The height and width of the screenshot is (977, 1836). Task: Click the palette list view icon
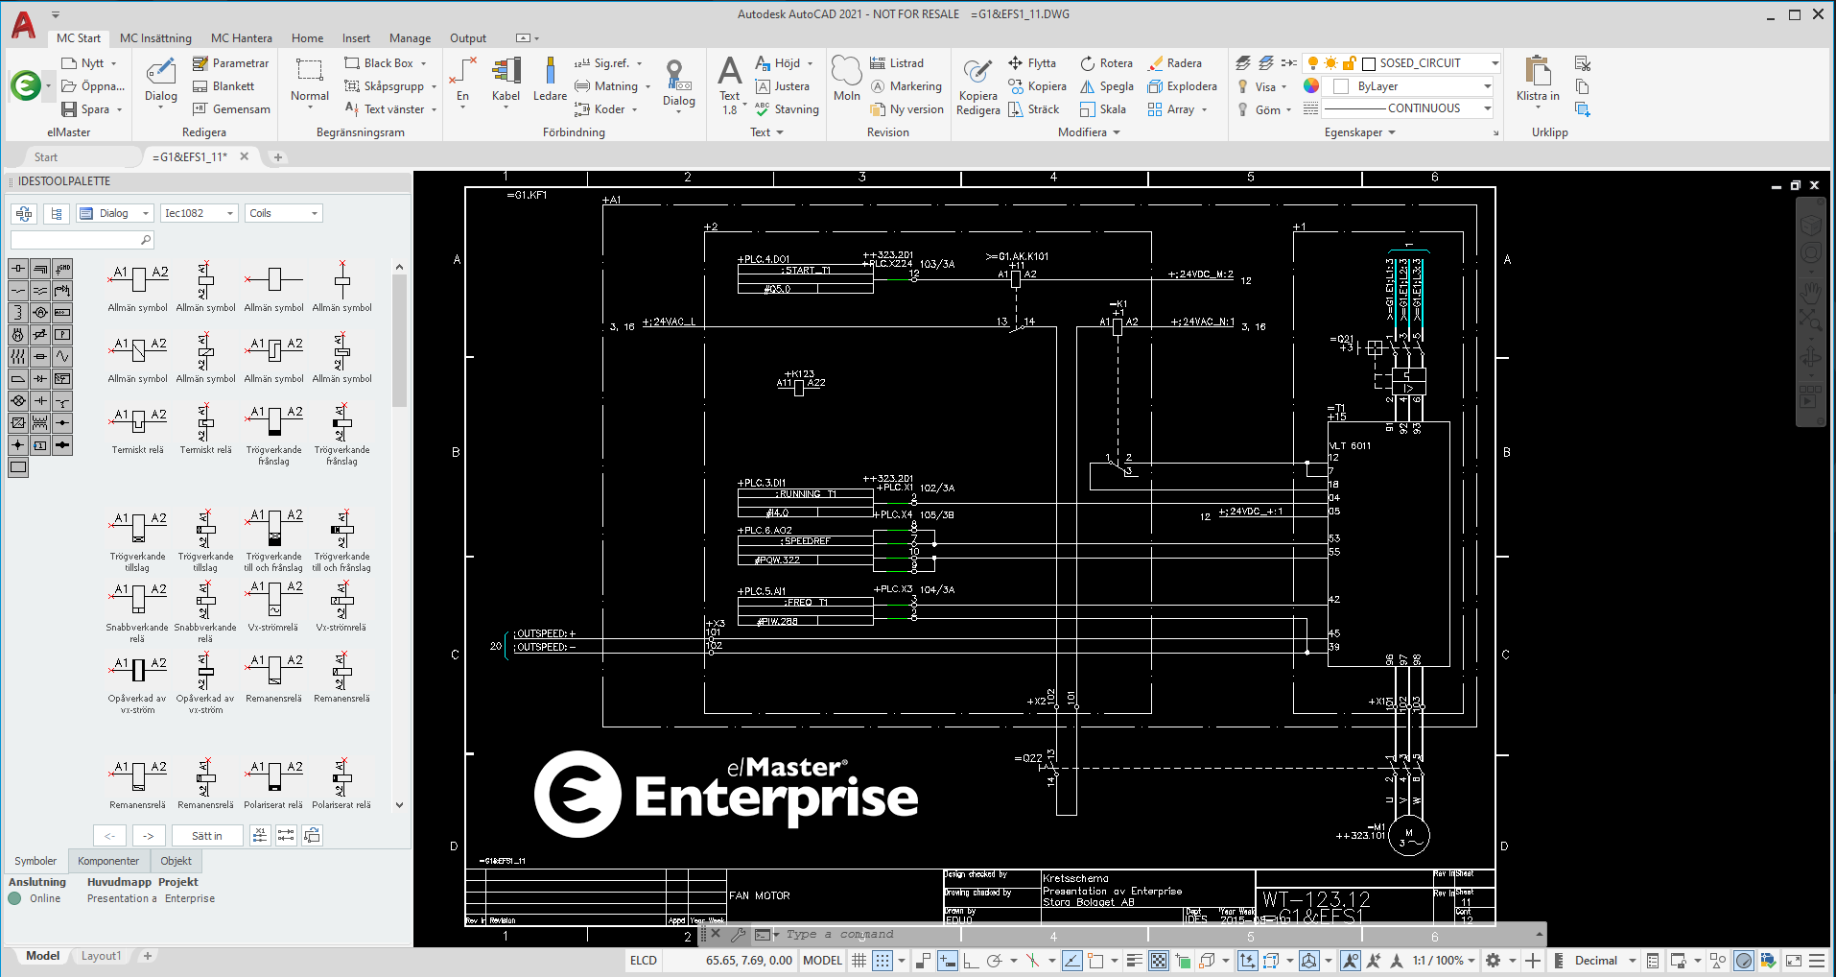pyautogui.click(x=57, y=213)
